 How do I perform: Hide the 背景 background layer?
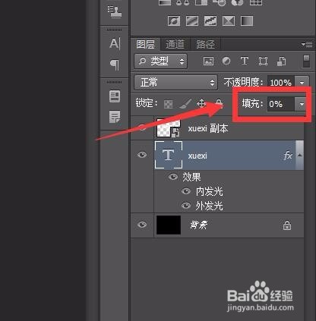pos(142,225)
